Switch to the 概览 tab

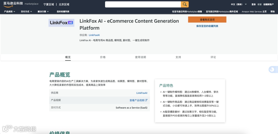pos(68,57)
